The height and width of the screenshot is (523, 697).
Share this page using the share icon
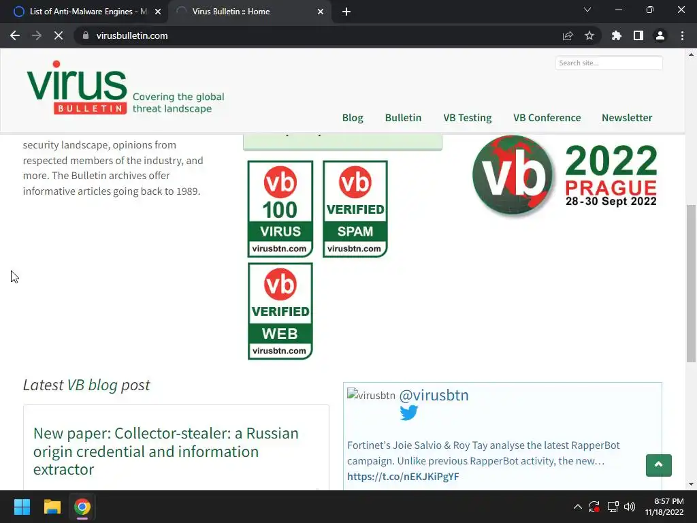click(568, 35)
